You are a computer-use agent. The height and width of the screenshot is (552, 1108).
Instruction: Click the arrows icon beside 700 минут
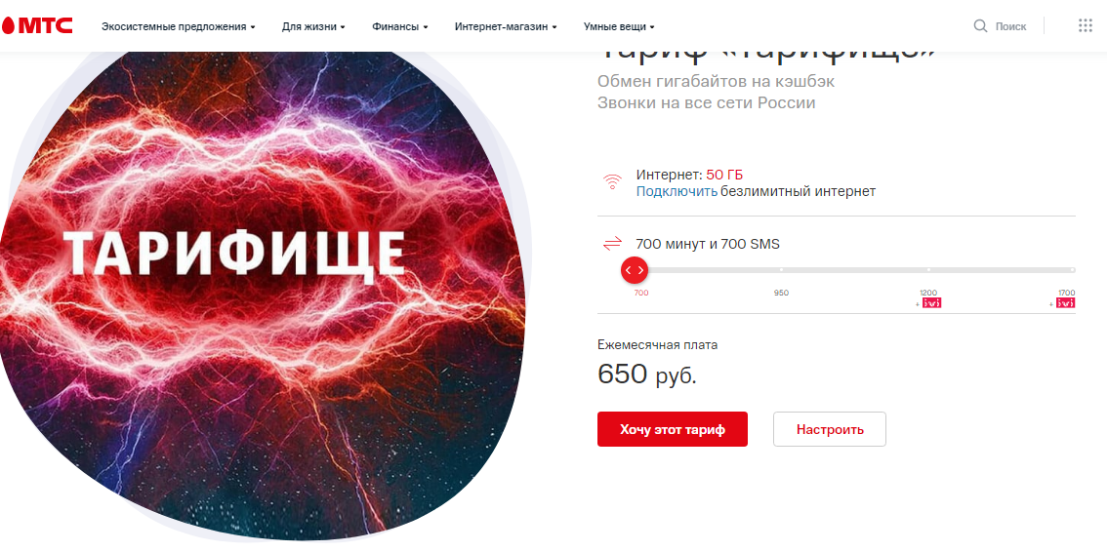coord(612,243)
